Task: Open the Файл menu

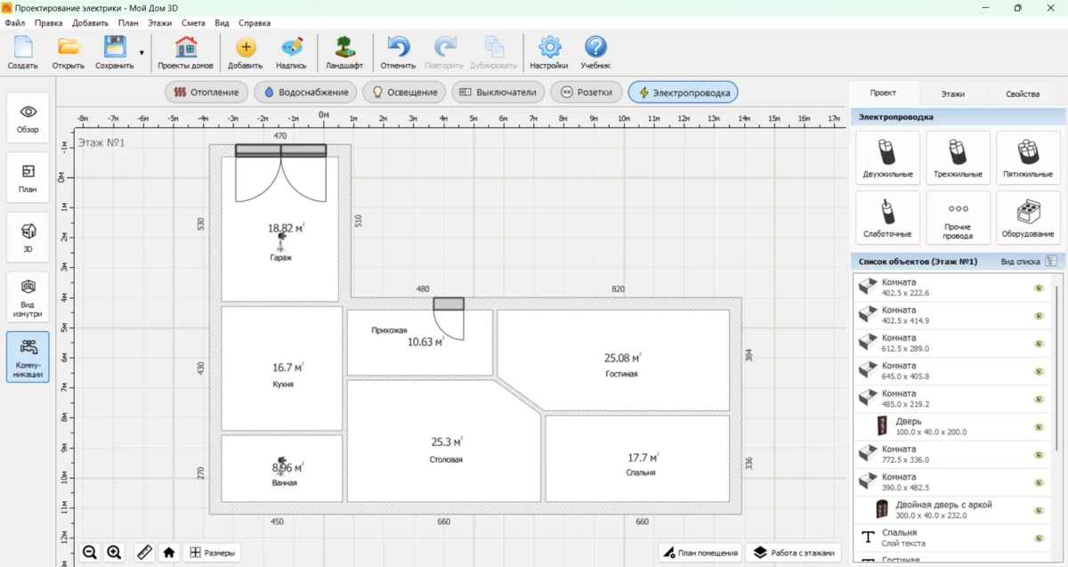Action: (14, 23)
